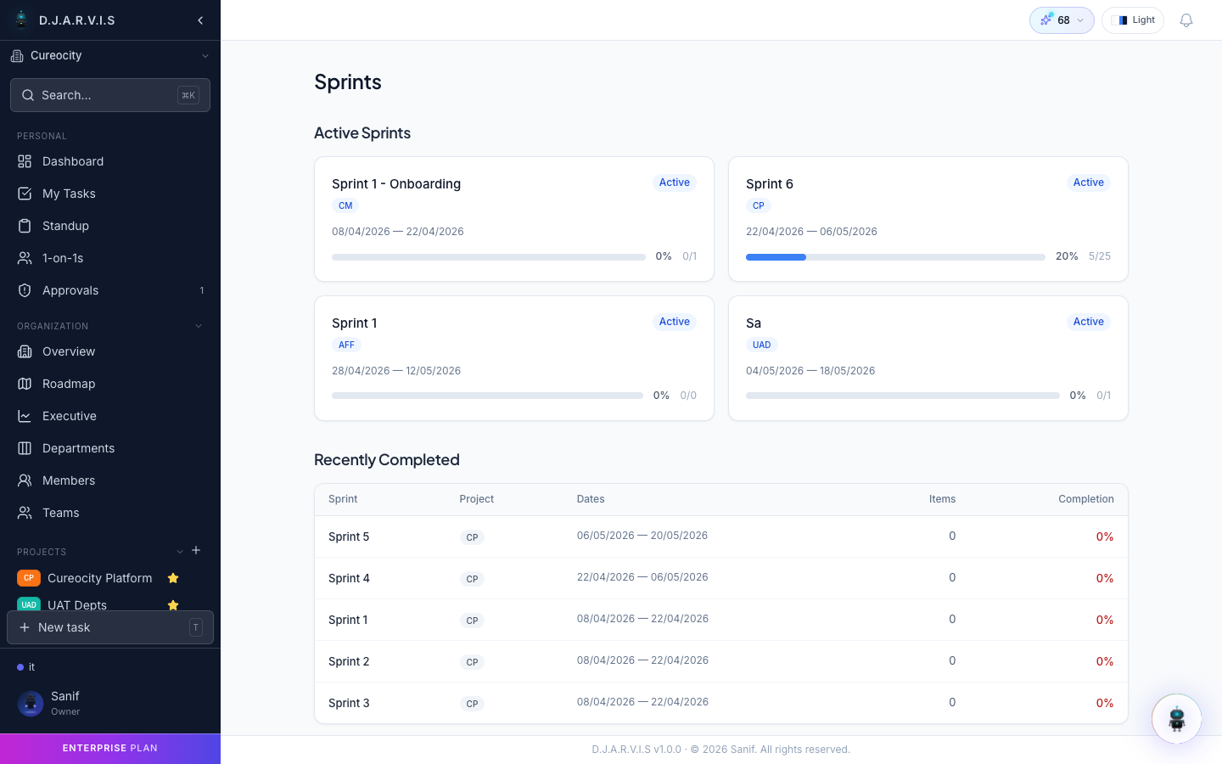Select Sprint 2 completed row
Image resolution: width=1222 pixels, height=764 pixels.
click(721, 661)
